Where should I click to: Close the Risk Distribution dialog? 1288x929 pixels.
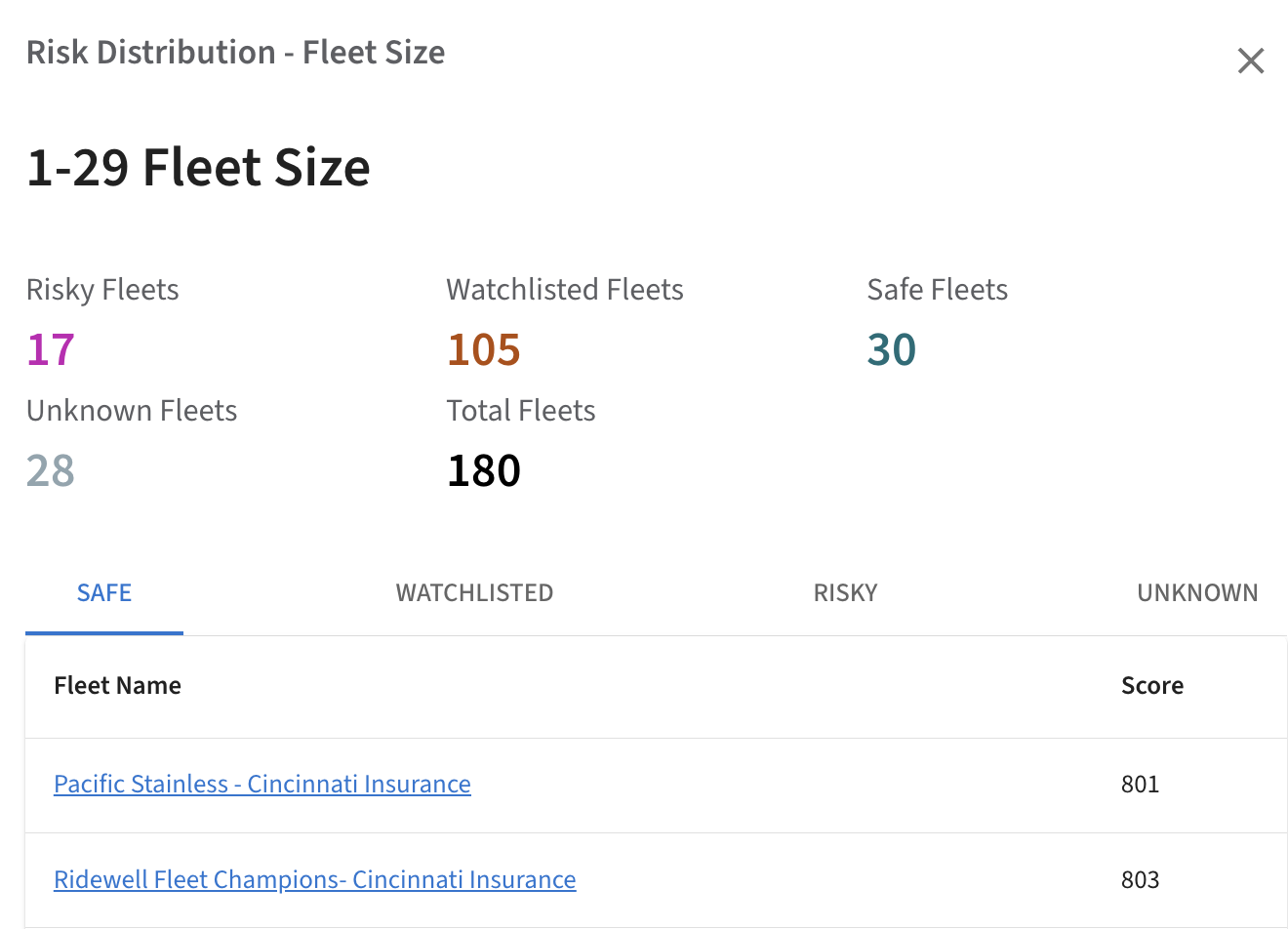click(1250, 61)
